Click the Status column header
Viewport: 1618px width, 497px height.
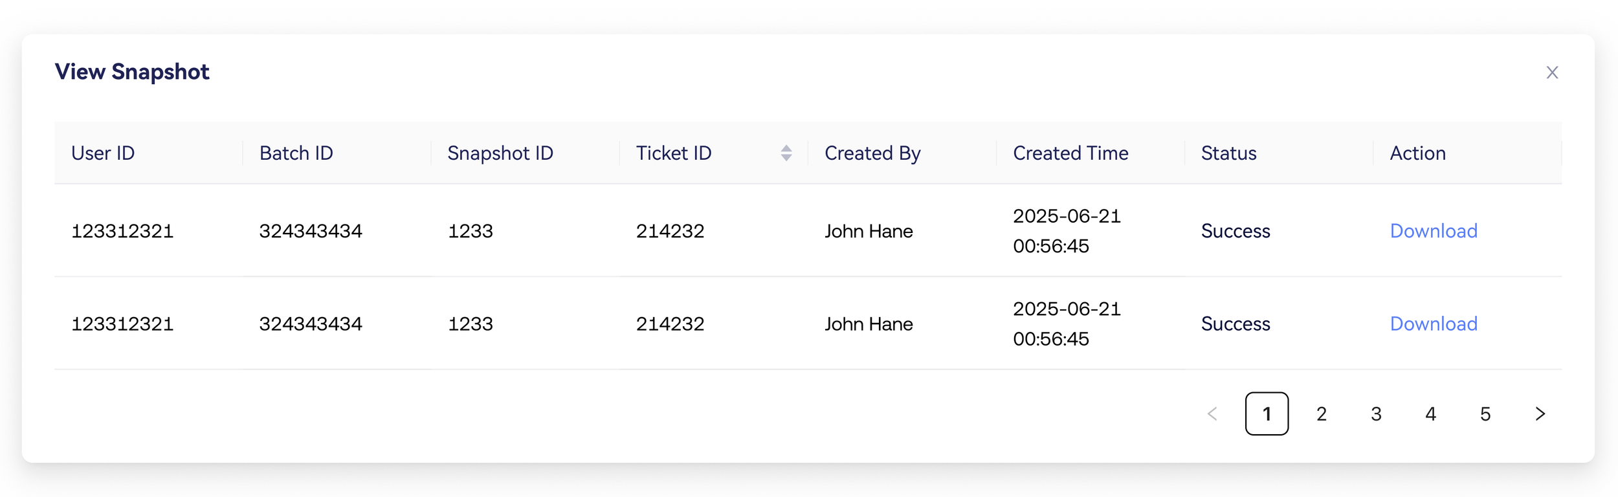pos(1228,153)
